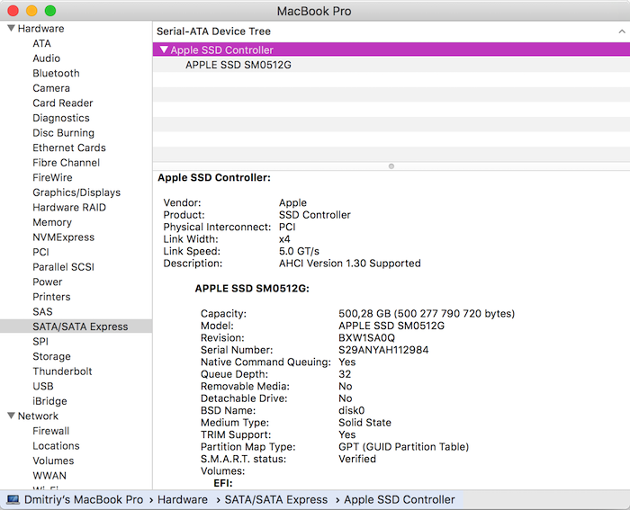
Task: Click Apple SSD Controller in the path bar
Action: coord(400,499)
